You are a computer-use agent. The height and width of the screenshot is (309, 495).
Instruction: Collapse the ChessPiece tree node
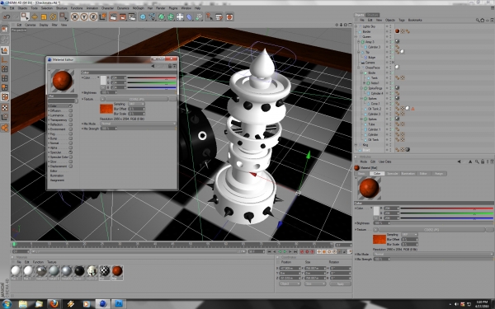[359, 68]
